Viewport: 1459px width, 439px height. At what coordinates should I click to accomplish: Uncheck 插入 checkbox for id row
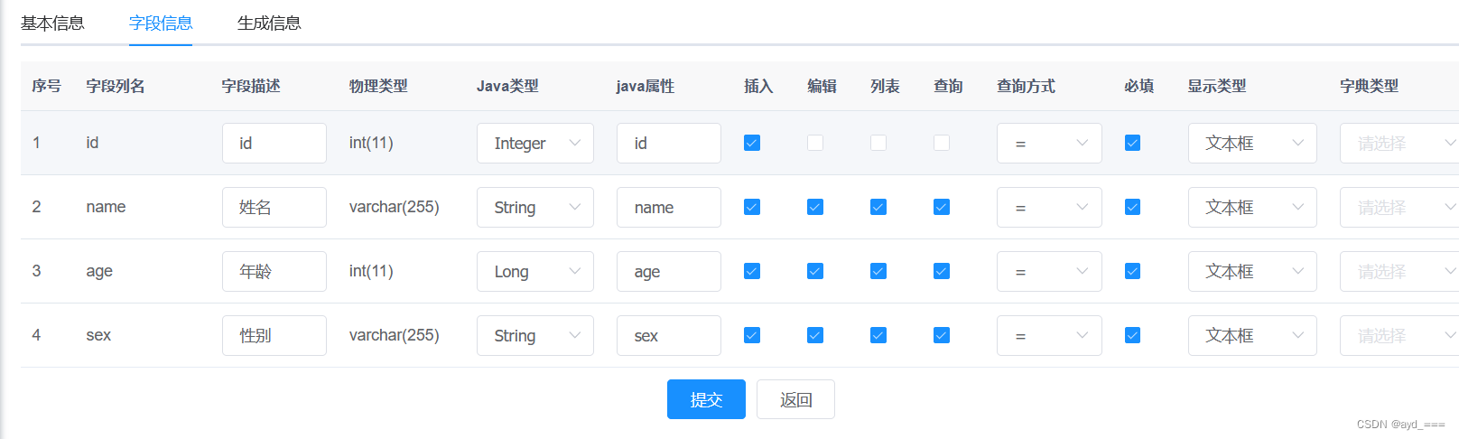coord(752,143)
